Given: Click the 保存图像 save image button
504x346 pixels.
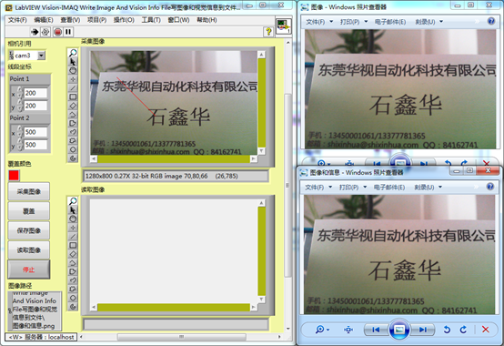Looking at the screenshot, I should (x=28, y=230).
